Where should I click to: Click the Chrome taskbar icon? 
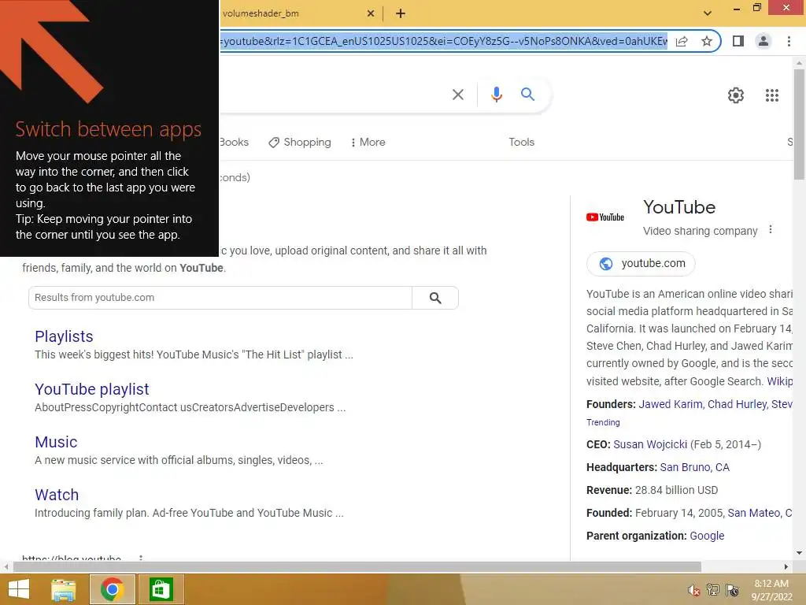(112, 589)
